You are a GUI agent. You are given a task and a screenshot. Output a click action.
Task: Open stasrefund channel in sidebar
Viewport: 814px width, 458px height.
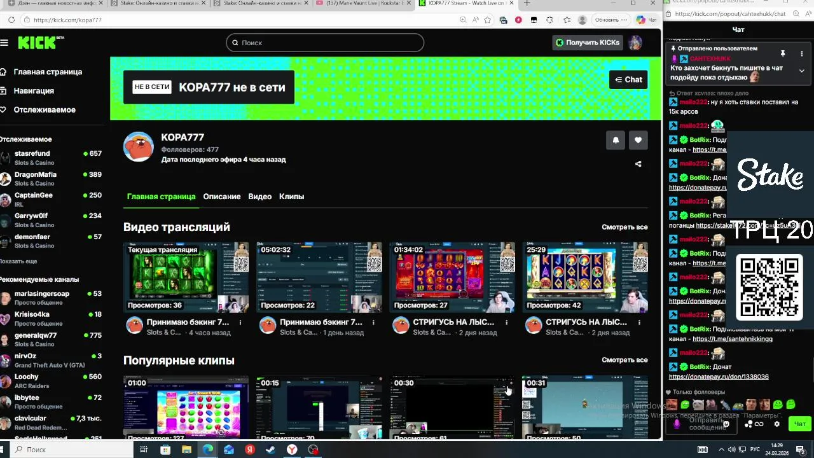point(51,158)
